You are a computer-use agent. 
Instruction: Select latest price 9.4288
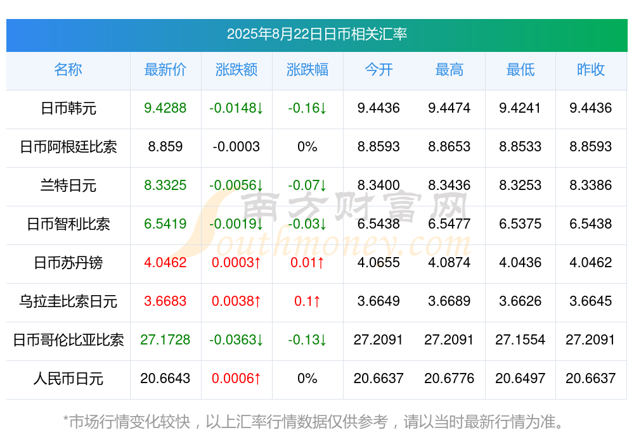point(165,108)
